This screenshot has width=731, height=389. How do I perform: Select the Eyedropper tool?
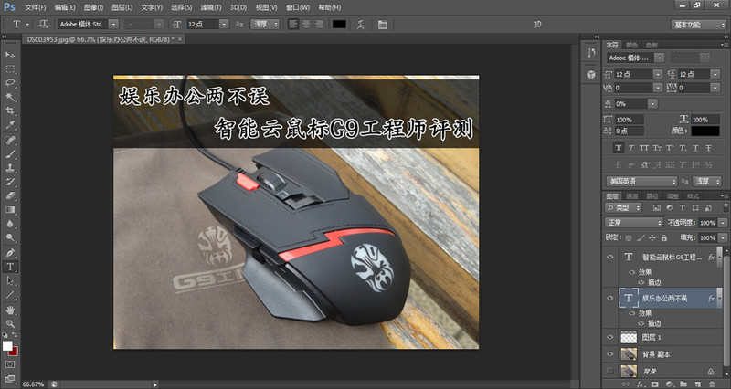click(10, 125)
